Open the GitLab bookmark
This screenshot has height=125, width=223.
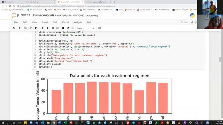click(x=57, y=10)
